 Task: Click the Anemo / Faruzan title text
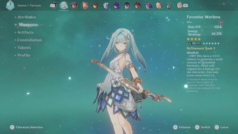click(x=29, y=6)
